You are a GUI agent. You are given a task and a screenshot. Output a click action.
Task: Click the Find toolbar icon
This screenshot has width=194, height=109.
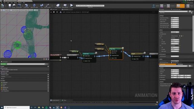[x=42, y=5]
